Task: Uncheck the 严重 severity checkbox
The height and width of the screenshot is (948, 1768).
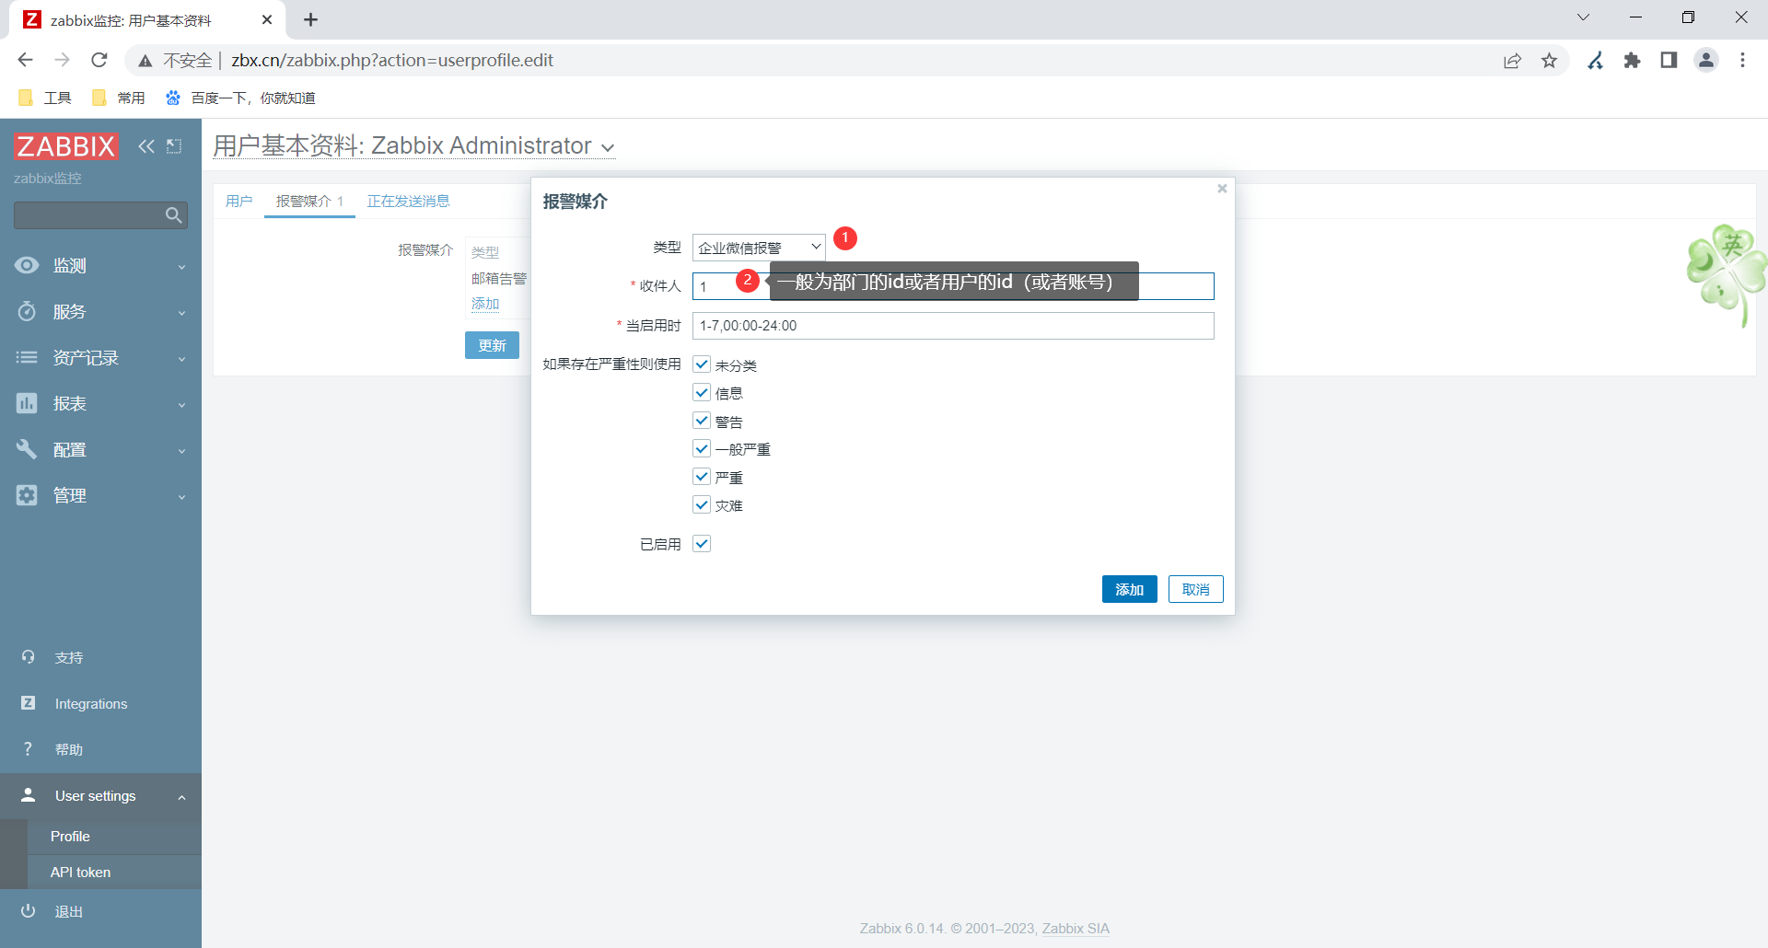Action: [702, 477]
